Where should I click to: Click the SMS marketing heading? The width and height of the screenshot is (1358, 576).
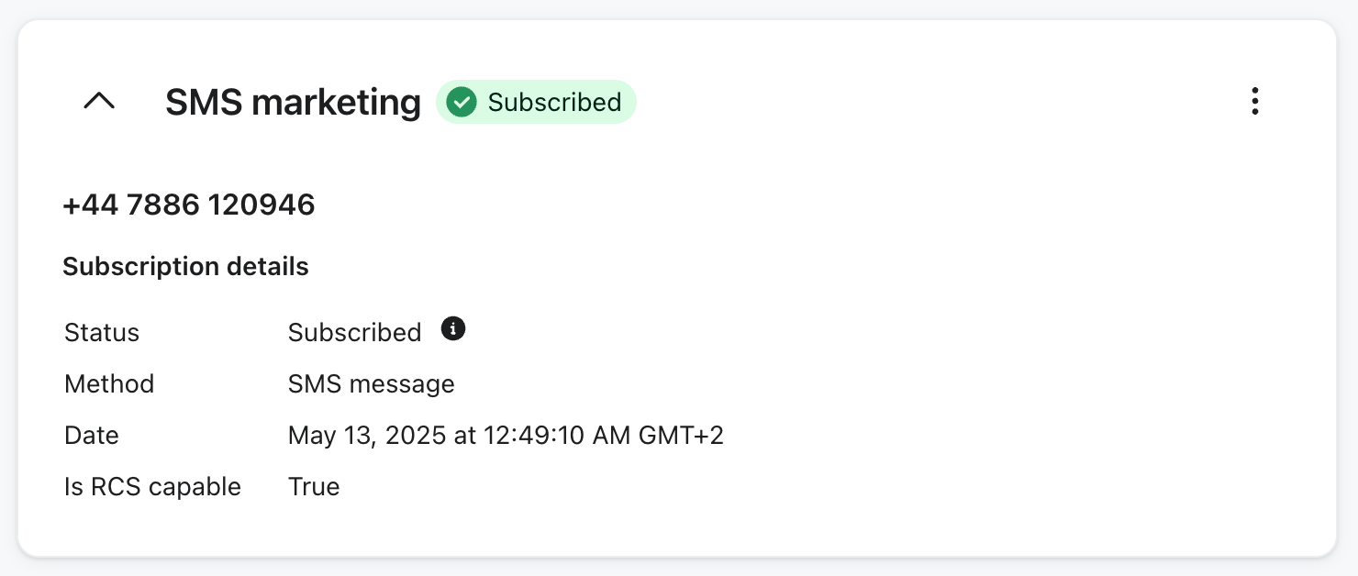(x=293, y=102)
